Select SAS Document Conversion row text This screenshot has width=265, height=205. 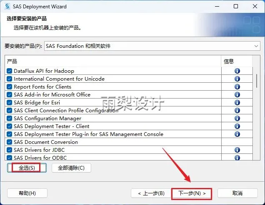click(x=46, y=142)
